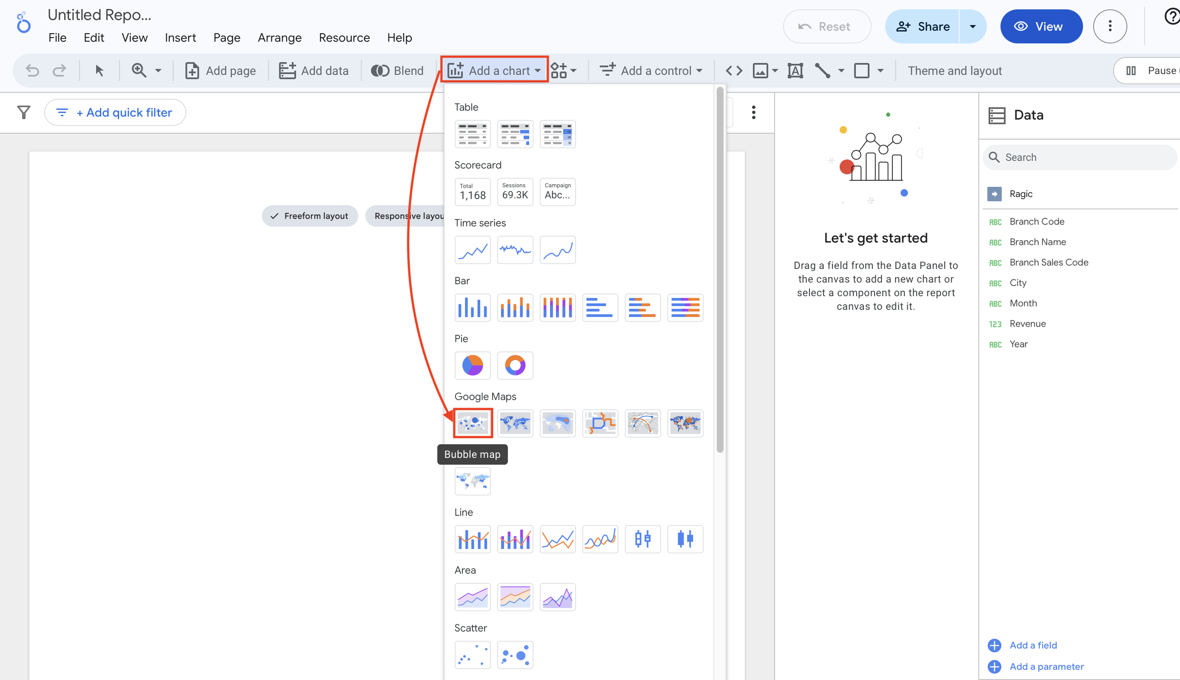Click the Share button

[x=922, y=27]
